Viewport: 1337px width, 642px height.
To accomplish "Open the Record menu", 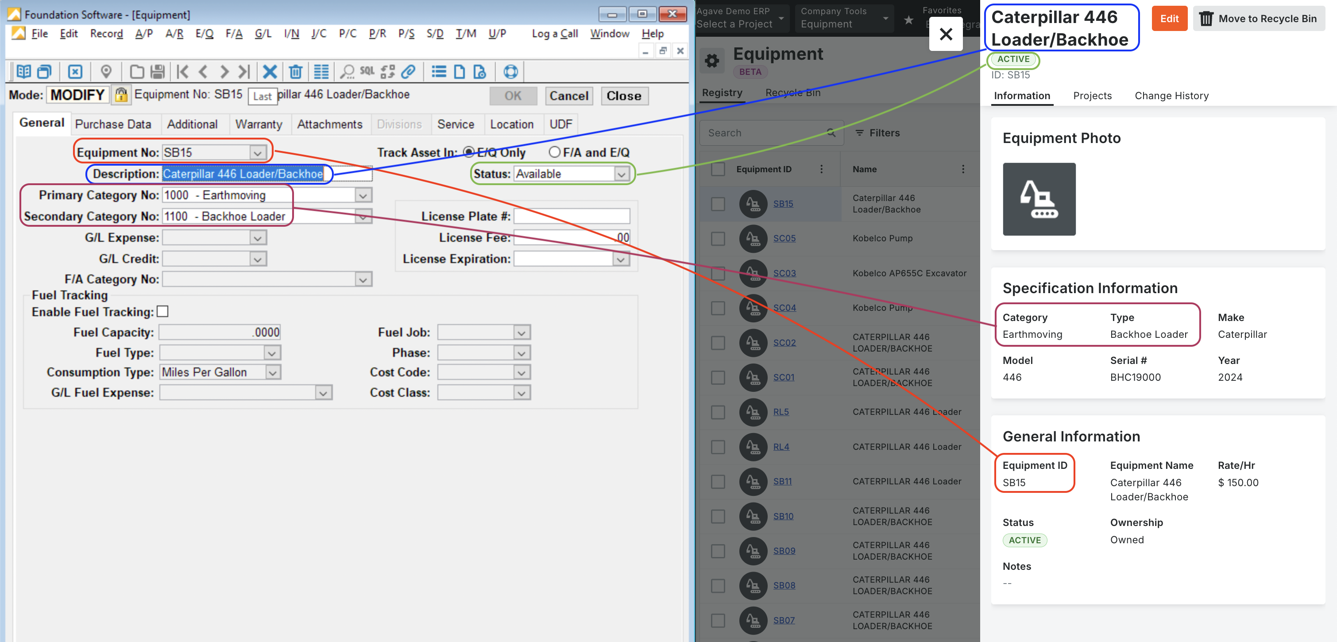I will 106,34.
